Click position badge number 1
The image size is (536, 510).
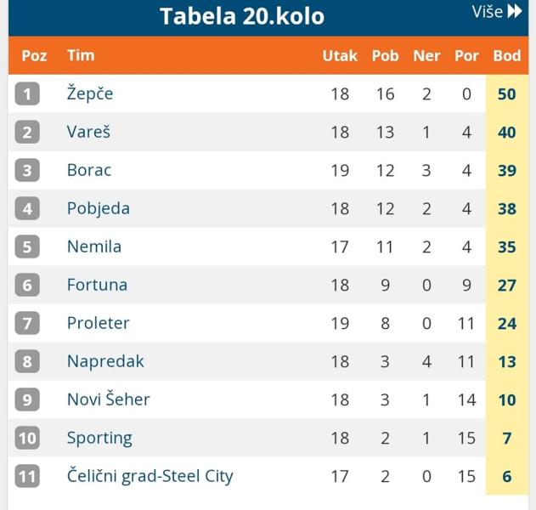click(27, 93)
